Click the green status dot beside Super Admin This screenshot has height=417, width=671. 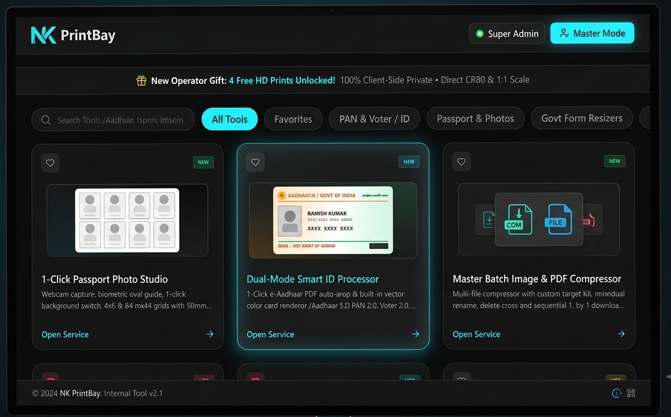coord(480,33)
